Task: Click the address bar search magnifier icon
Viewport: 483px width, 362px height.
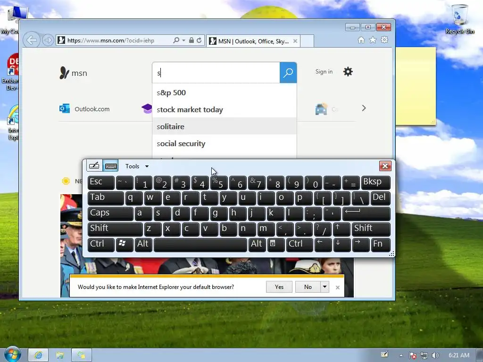Action: click(x=176, y=41)
